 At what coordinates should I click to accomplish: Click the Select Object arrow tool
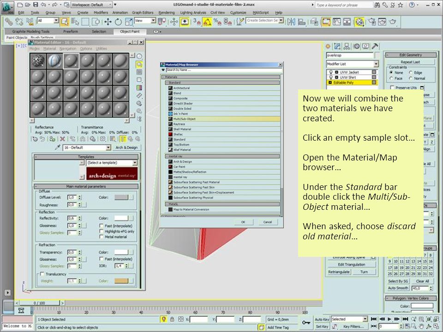pos(65,22)
